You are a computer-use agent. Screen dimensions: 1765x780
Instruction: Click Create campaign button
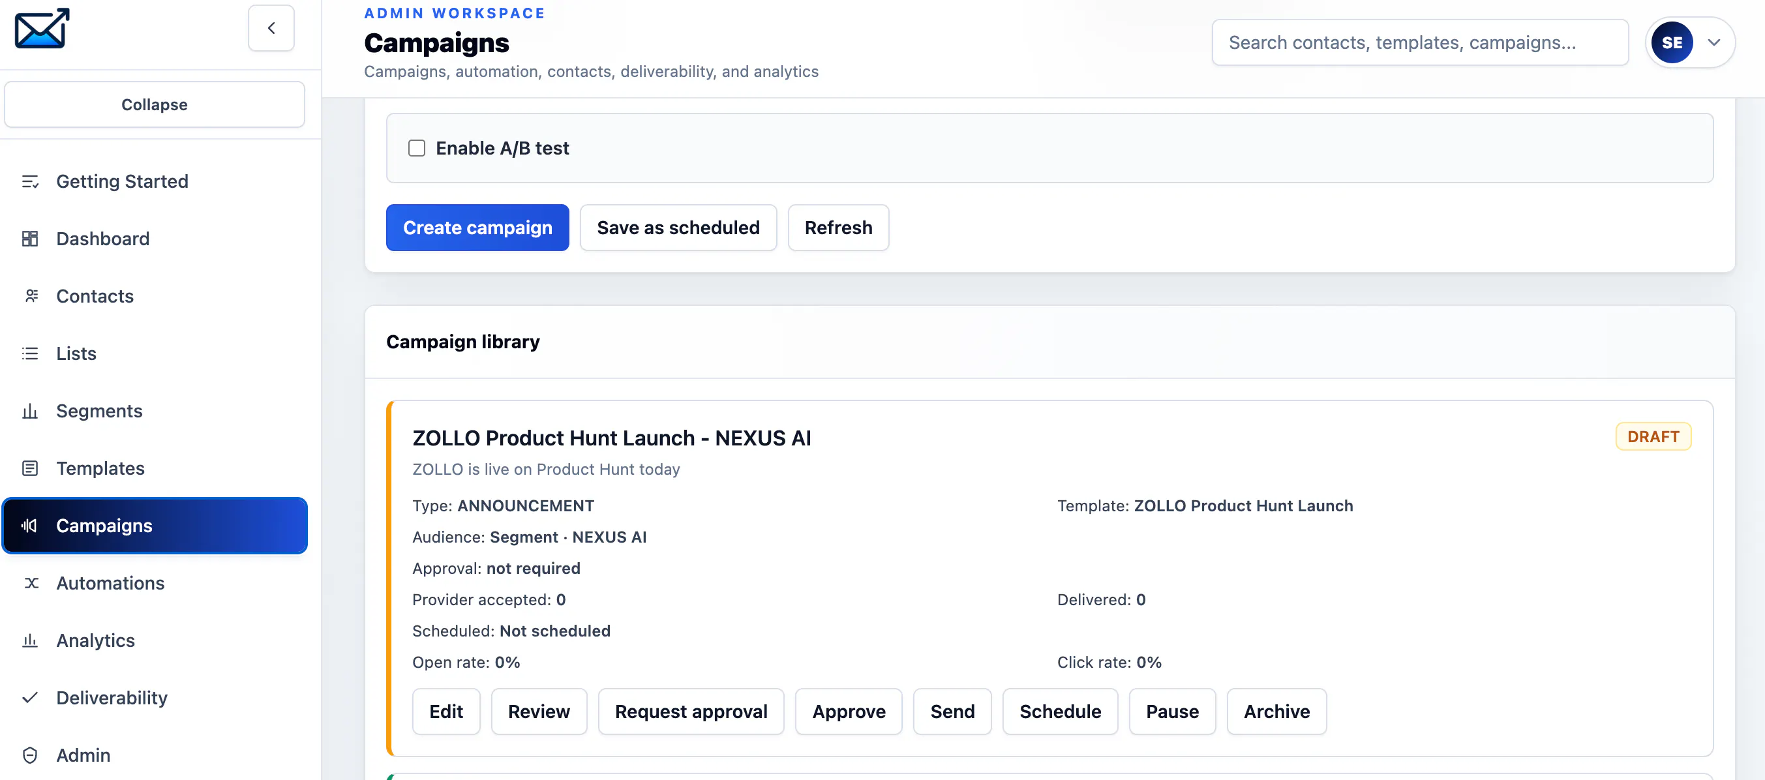(477, 228)
